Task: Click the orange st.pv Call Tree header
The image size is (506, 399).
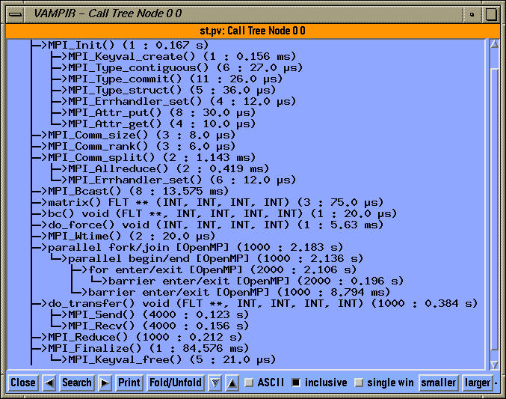Action: (253, 31)
